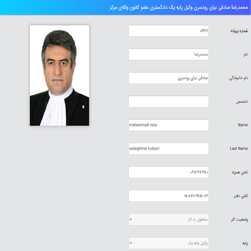Click the office phone تلفن دفتر field

pos(169,196)
